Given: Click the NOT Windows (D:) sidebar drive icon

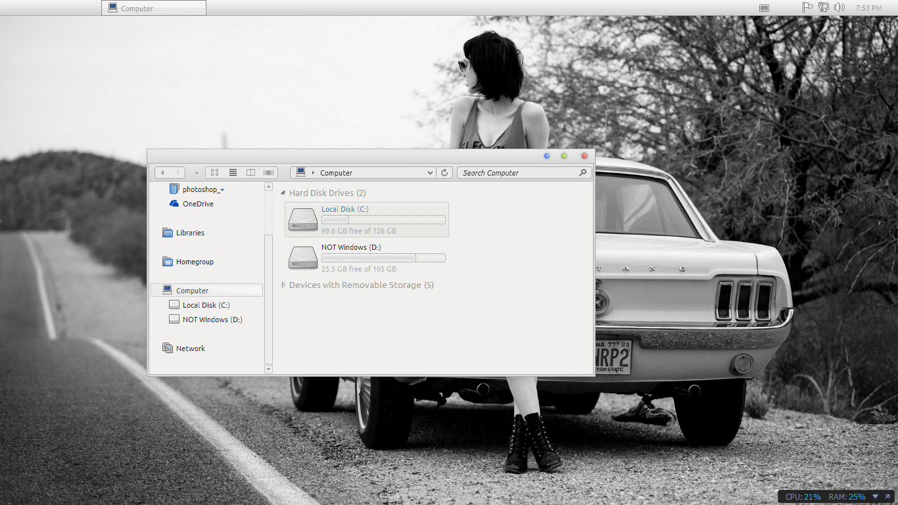Looking at the screenshot, I should (x=174, y=320).
